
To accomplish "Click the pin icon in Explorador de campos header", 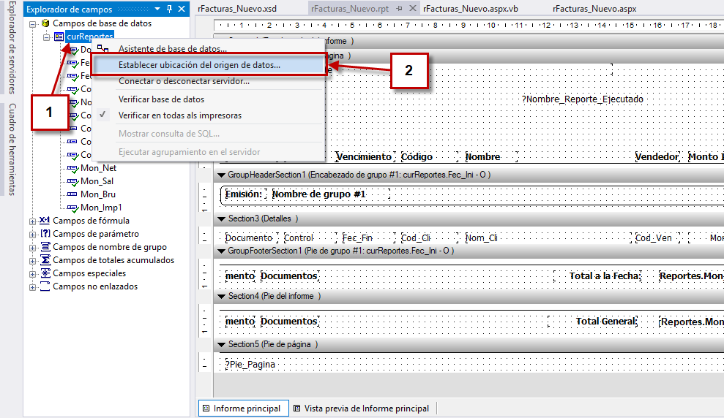I will [169, 9].
